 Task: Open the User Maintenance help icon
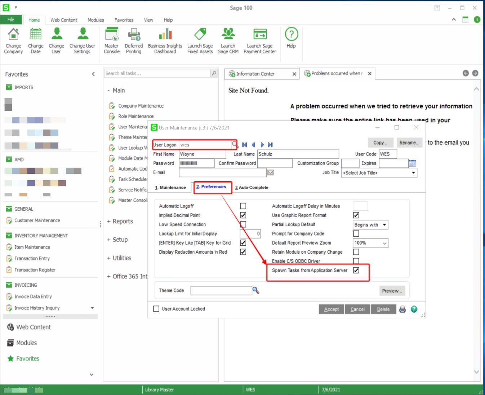click(x=414, y=309)
